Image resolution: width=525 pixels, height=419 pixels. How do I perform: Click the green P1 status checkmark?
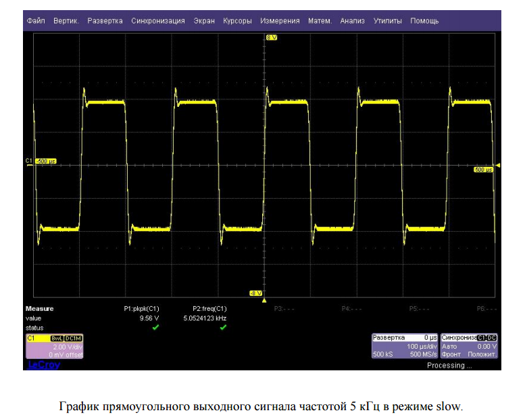pyautogui.click(x=156, y=327)
